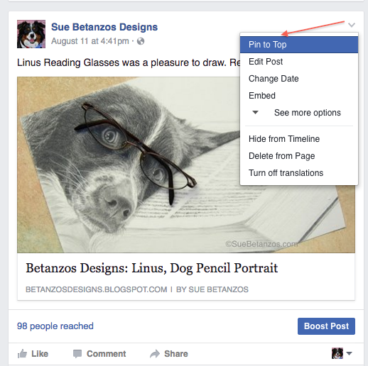Open the post-as identity selector dropdown

342,353
